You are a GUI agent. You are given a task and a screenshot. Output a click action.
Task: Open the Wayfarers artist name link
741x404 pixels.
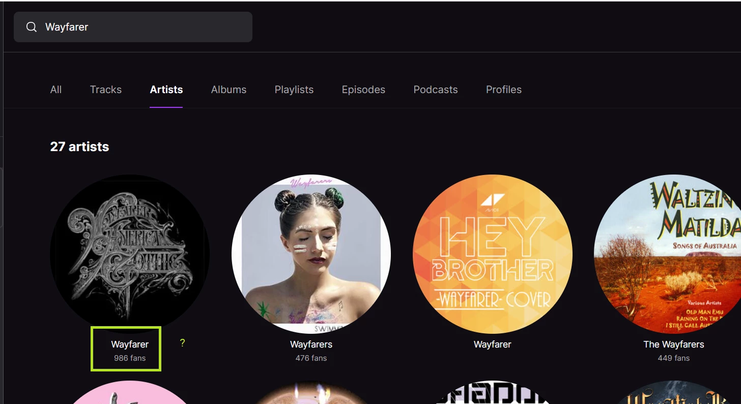point(311,344)
